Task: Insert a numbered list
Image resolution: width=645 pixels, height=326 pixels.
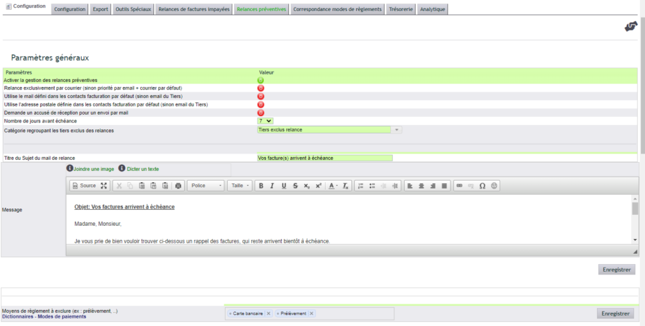Action: (x=361, y=186)
